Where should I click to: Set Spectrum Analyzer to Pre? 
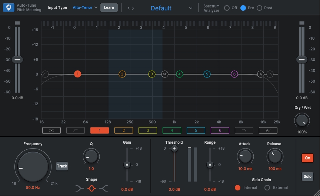point(243,8)
